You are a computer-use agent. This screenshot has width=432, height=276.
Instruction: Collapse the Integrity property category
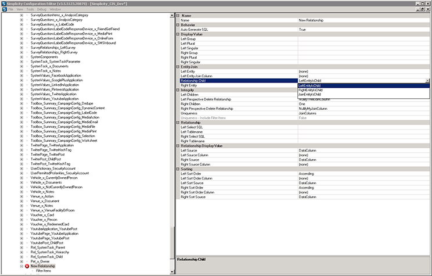click(x=178, y=90)
